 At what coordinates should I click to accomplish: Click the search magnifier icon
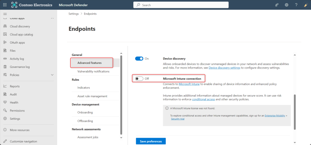tap(138, 5)
